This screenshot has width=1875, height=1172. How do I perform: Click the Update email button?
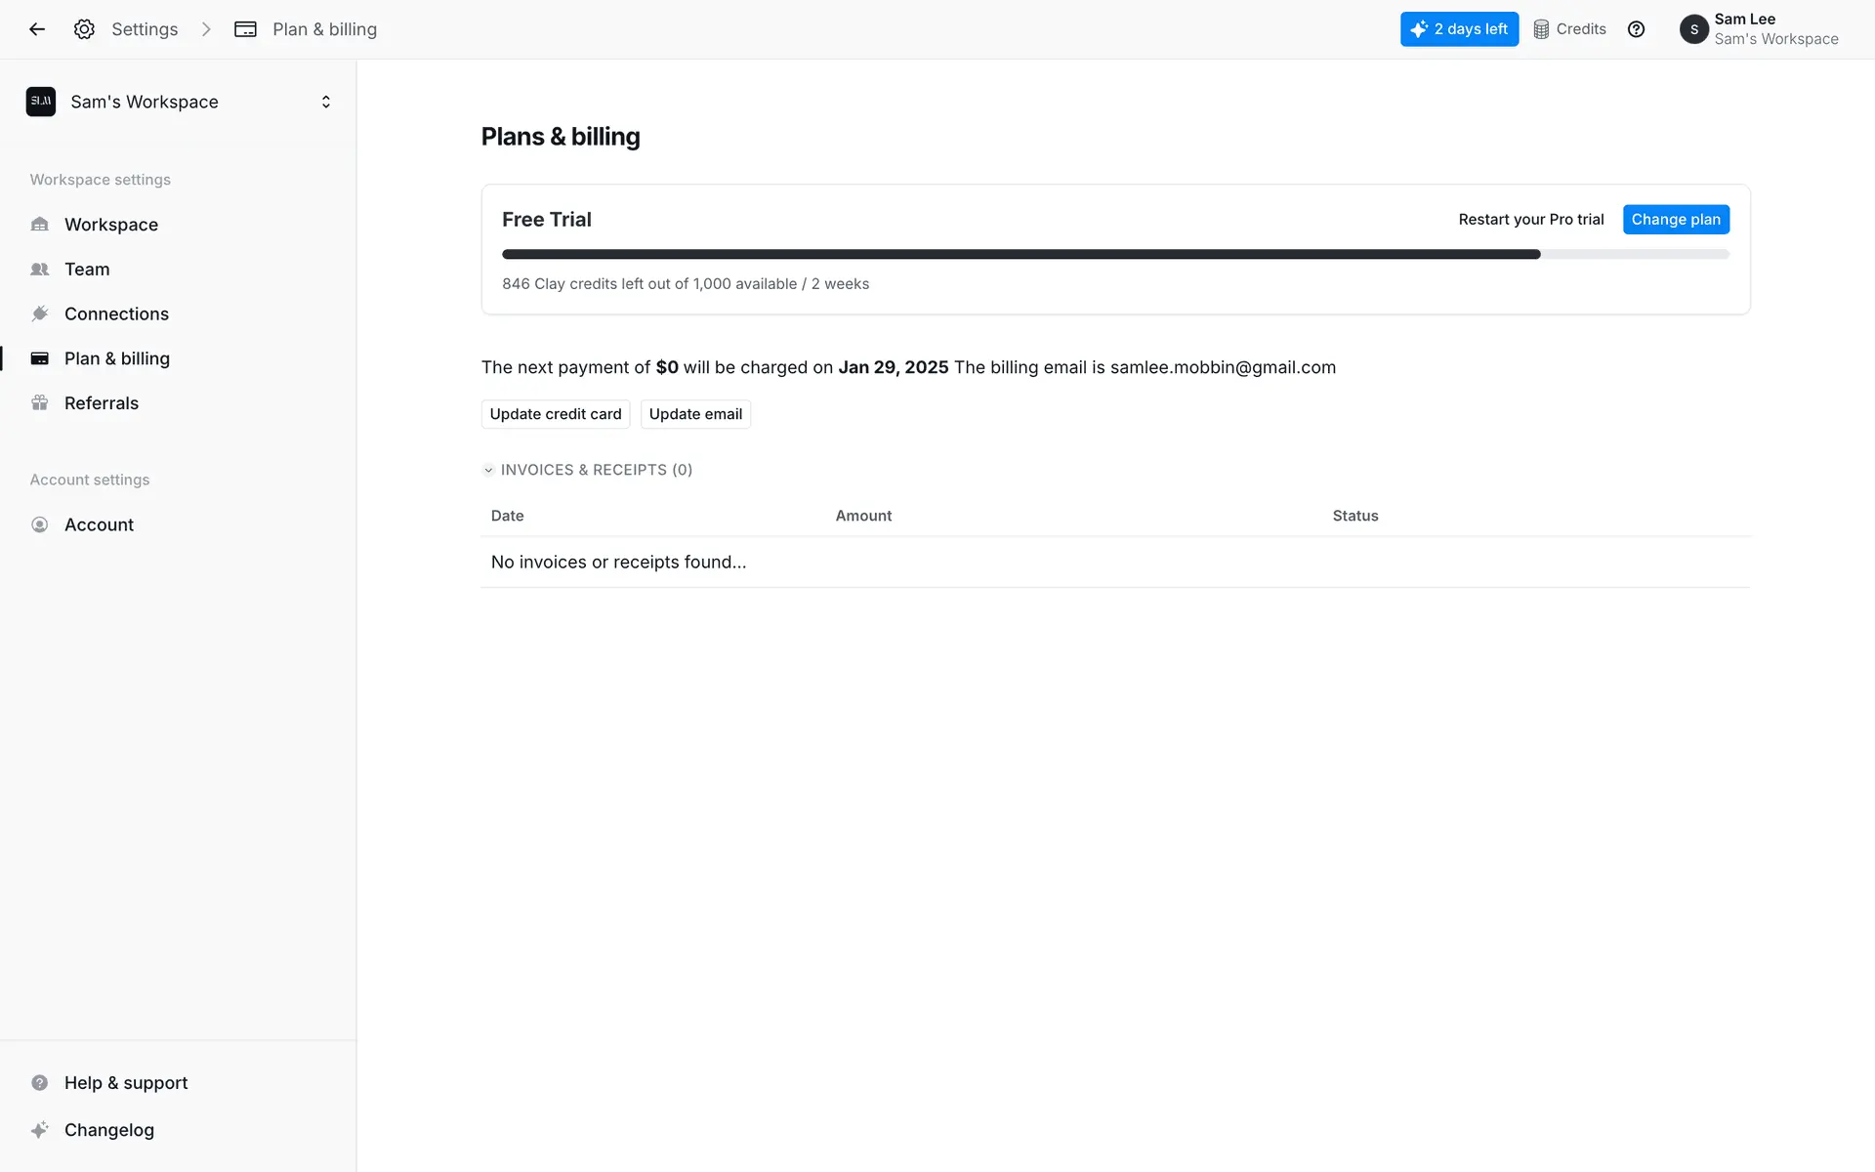pyautogui.click(x=695, y=414)
